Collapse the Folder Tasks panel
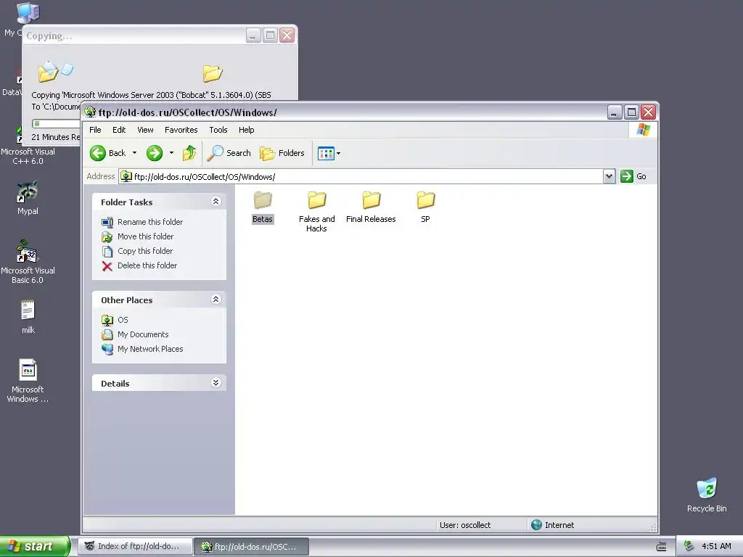 tap(215, 202)
